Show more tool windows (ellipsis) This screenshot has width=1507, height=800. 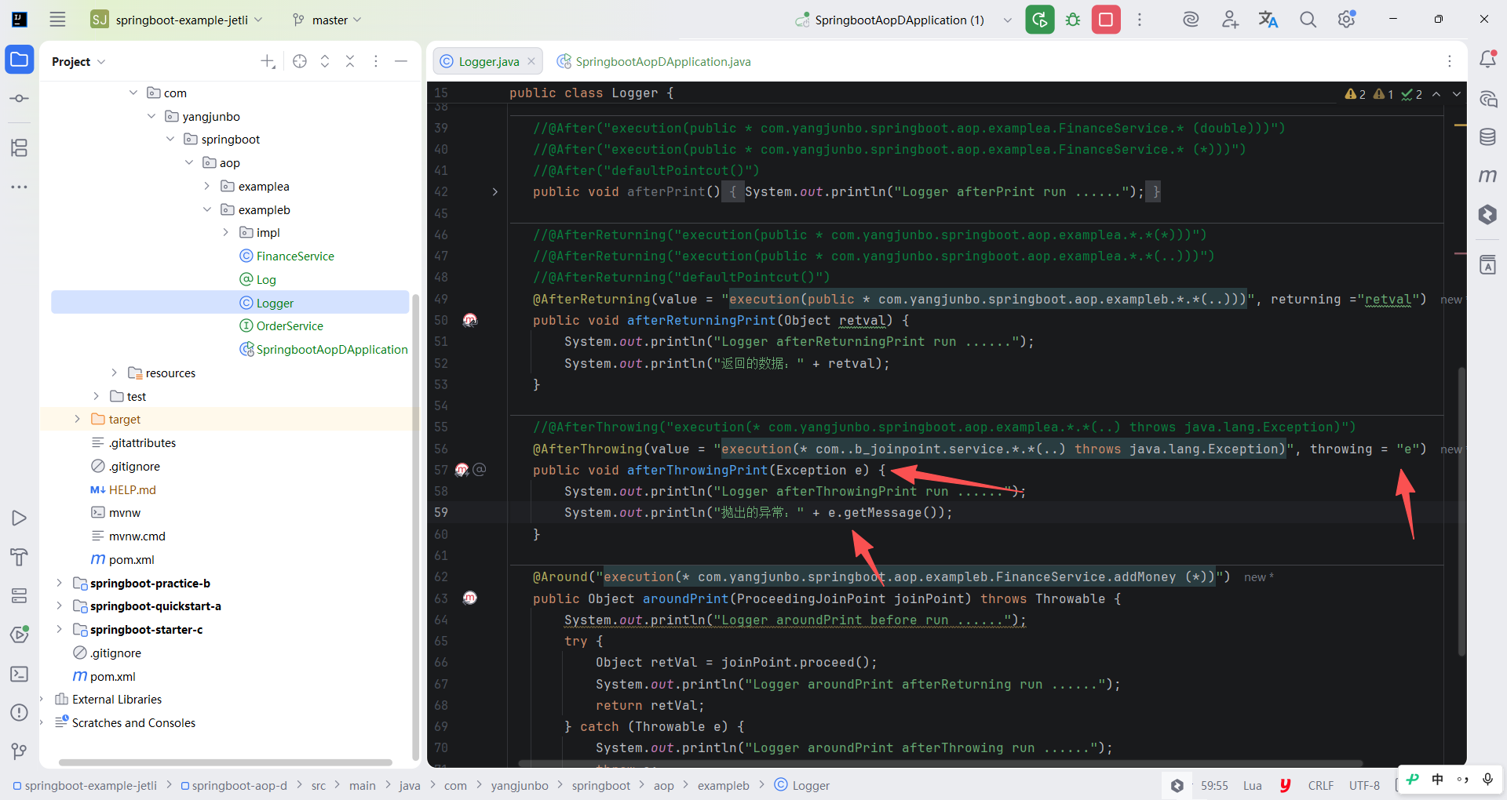pyautogui.click(x=20, y=187)
